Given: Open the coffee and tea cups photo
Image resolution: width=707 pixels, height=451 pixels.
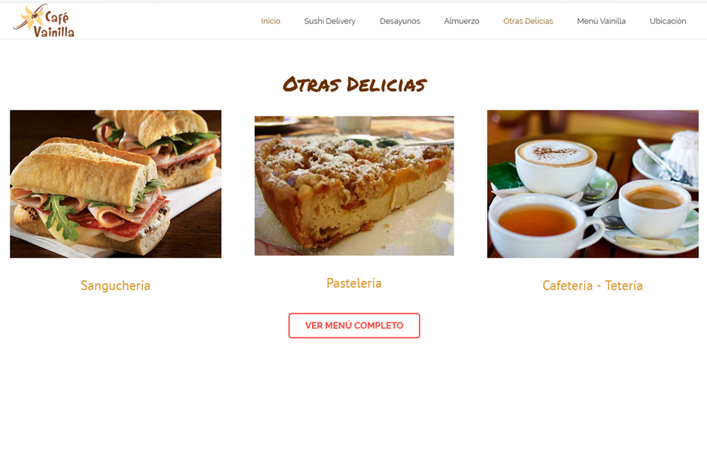Looking at the screenshot, I should (x=593, y=184).
